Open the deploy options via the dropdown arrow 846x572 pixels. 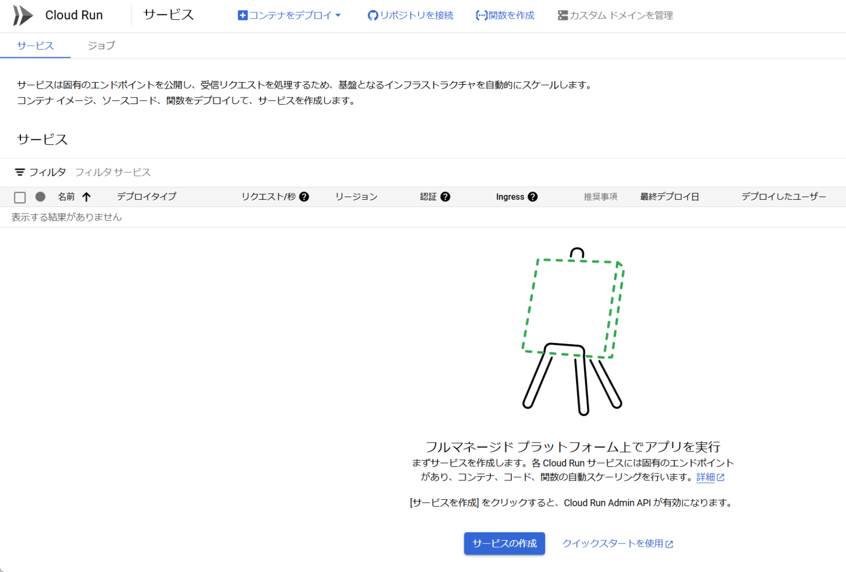point(338,15)
